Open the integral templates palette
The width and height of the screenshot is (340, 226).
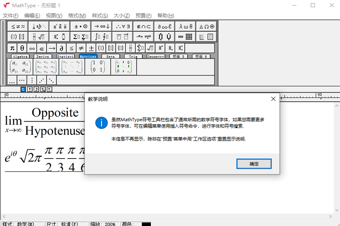pyautogui.click(x=102, y=37)
